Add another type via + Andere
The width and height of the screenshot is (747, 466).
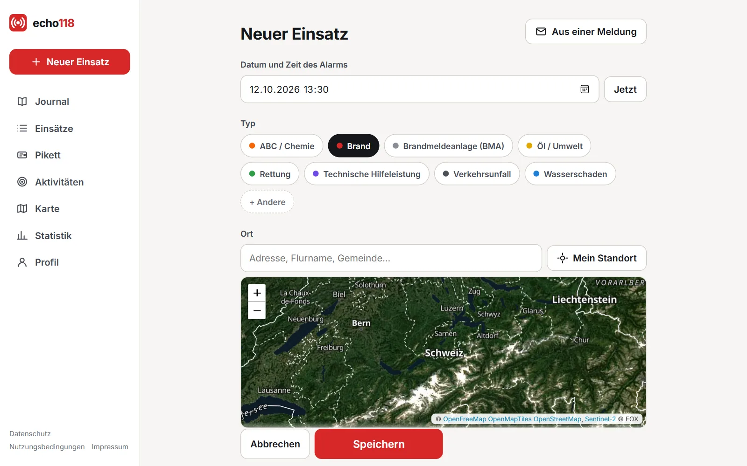(267, 202)
